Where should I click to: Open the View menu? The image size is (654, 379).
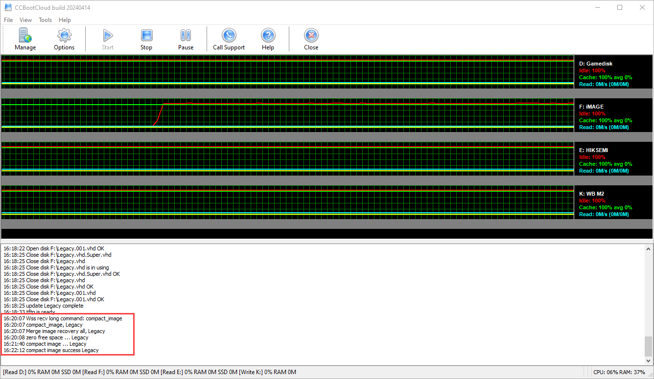click(x=25, y=20)
